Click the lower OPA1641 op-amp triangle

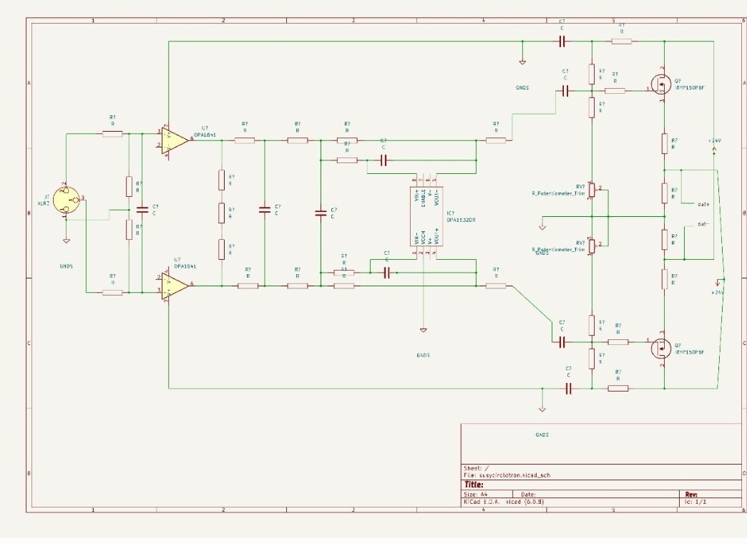click(175, 286)
